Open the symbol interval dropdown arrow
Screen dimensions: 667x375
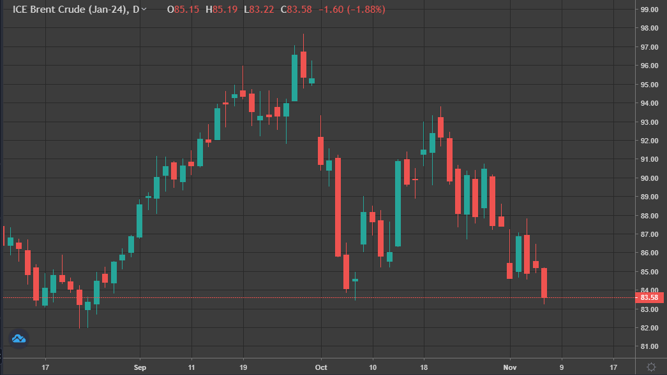[144, 9]
